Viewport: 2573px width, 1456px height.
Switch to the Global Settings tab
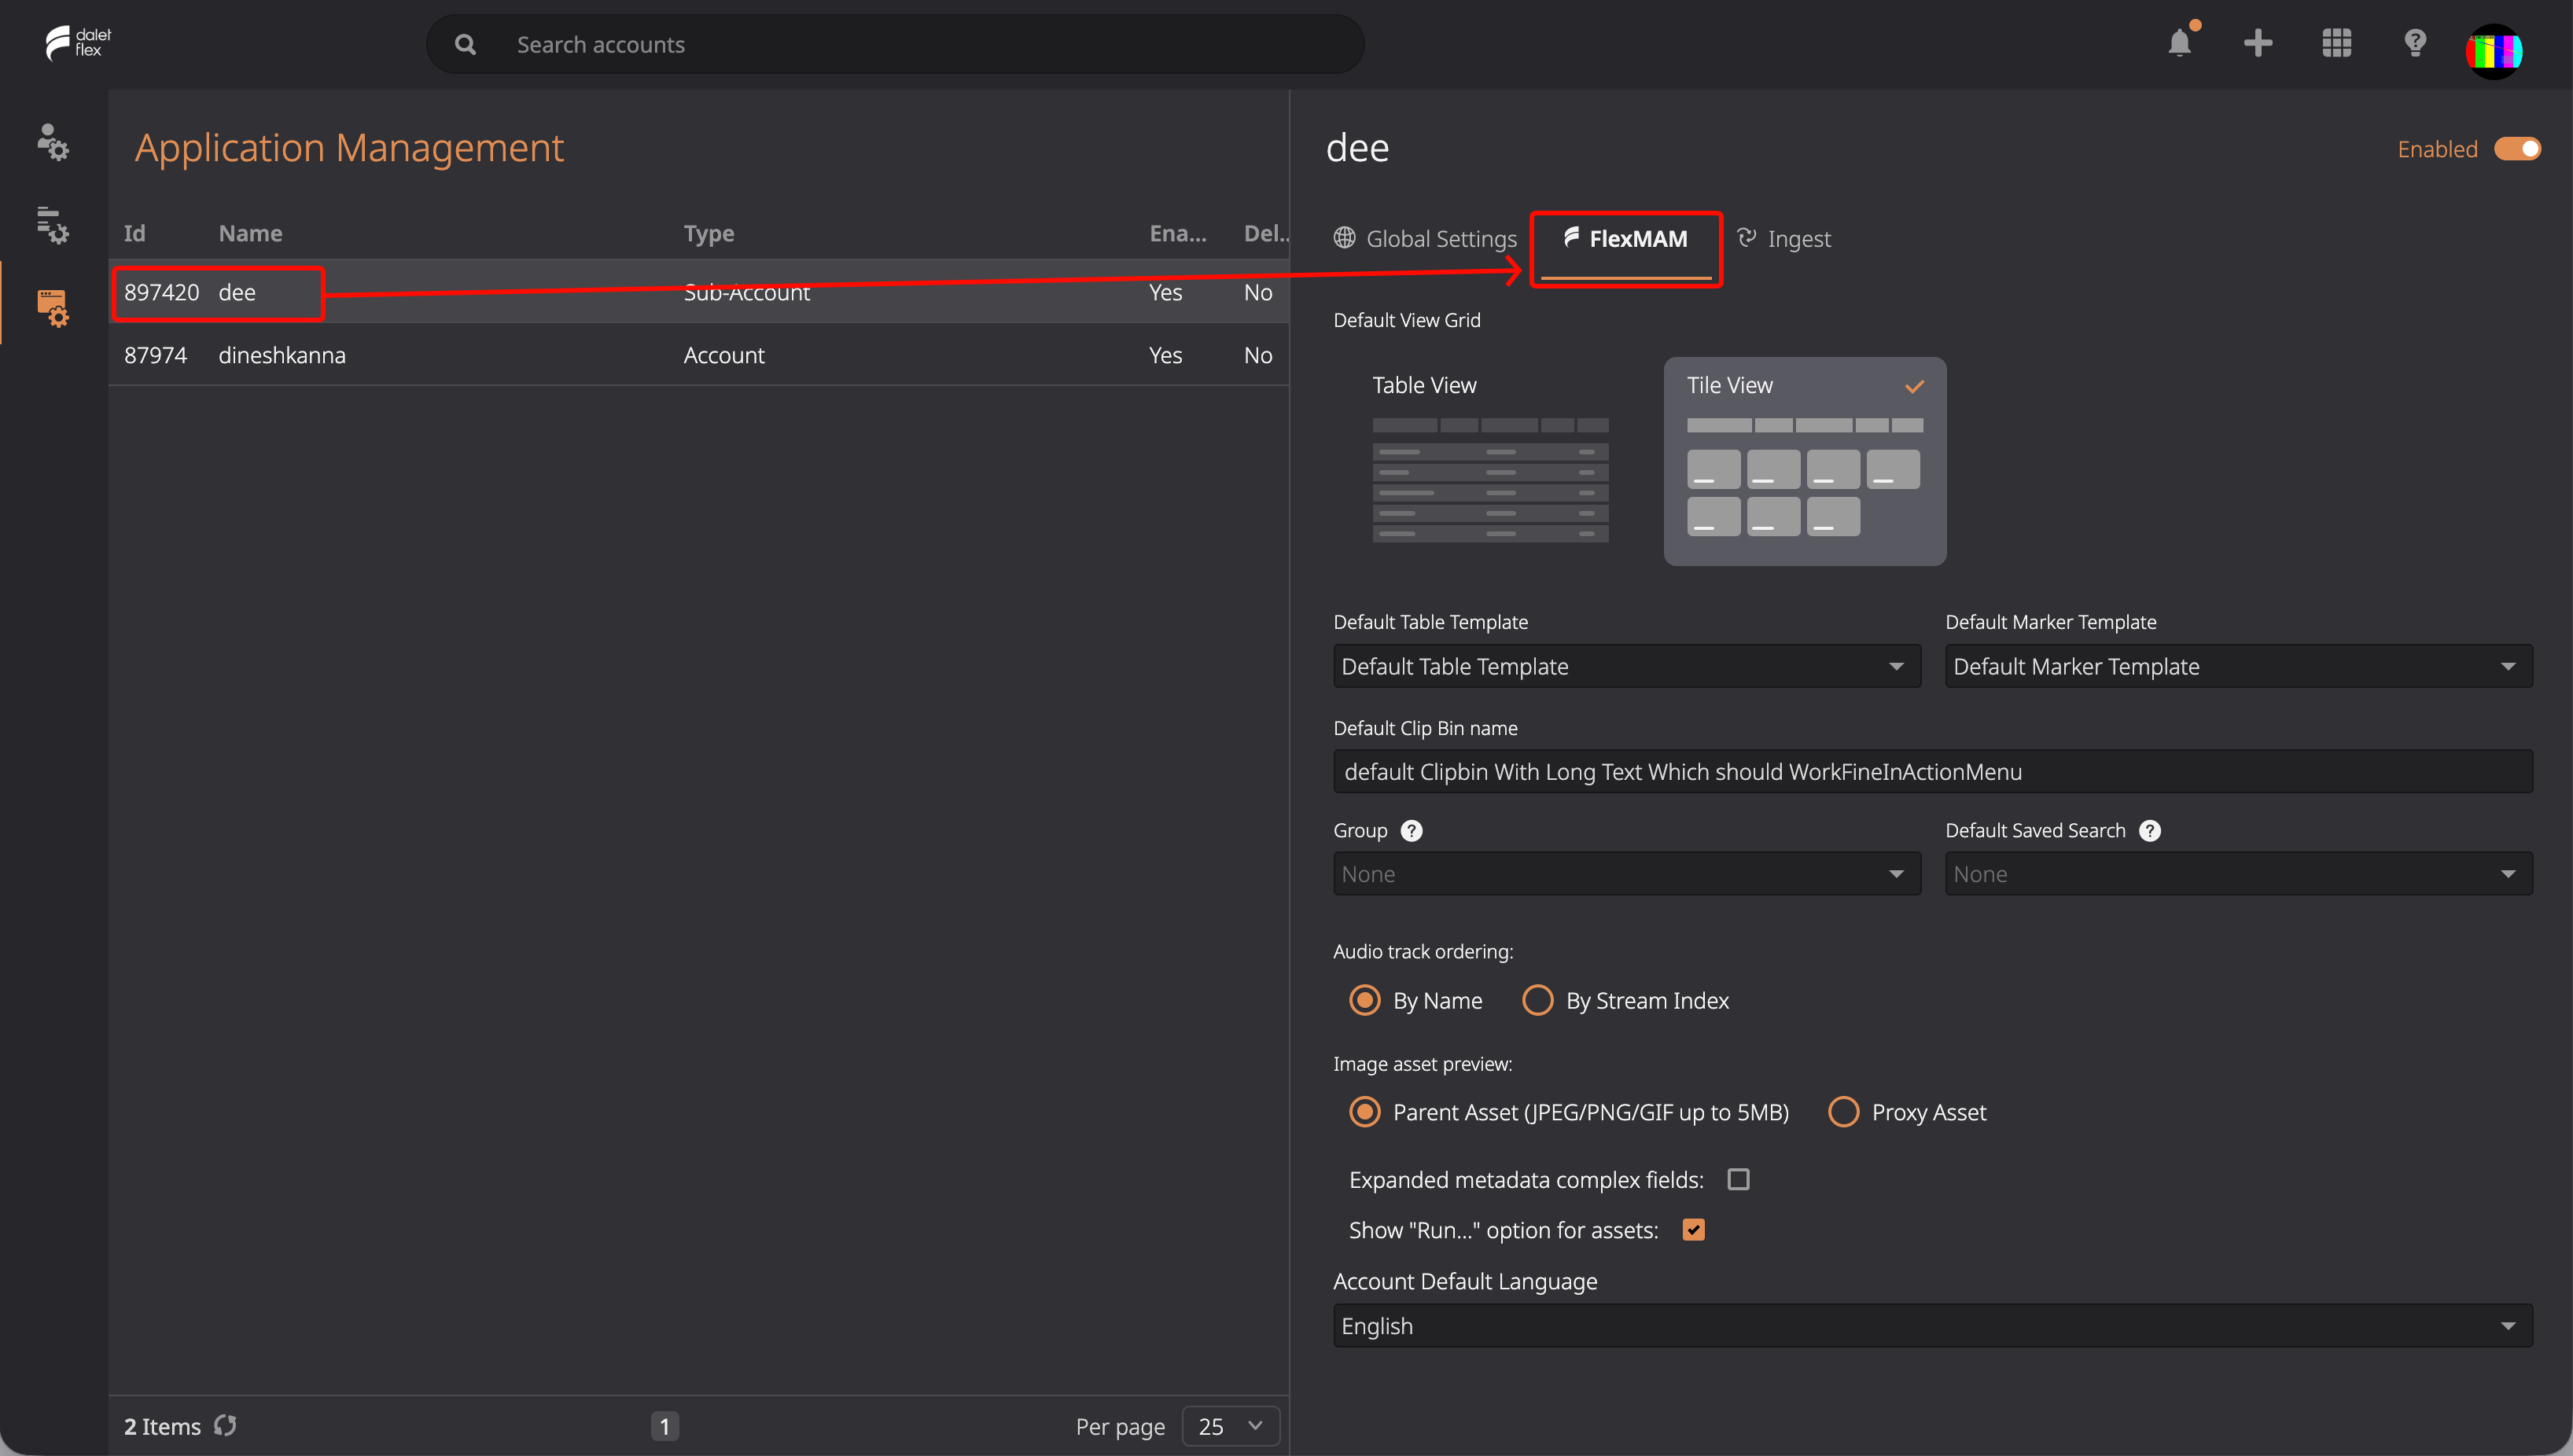pos(1425,239)
